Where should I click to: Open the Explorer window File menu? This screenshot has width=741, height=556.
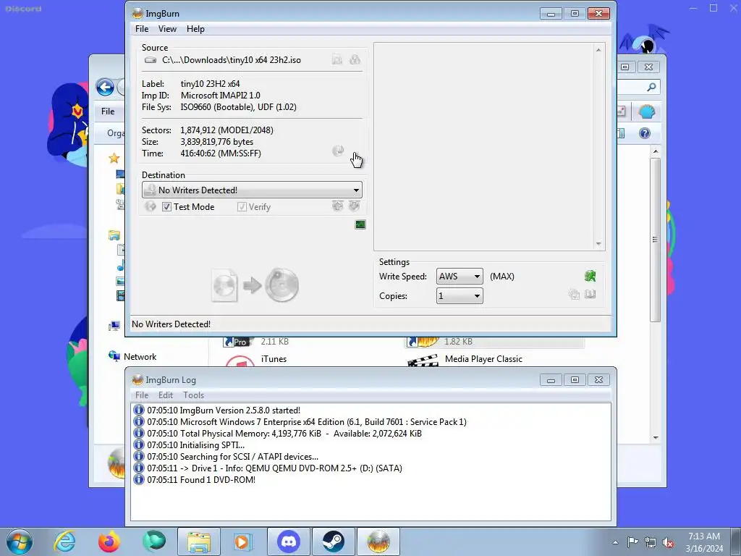pos(108,111)
